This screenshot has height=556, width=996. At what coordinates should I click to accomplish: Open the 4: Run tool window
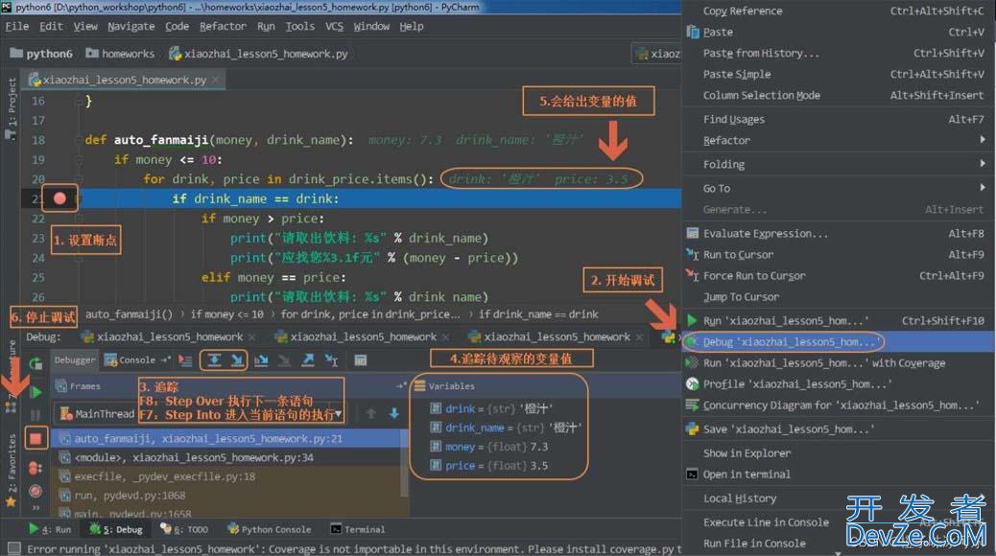tap(50, 529)
